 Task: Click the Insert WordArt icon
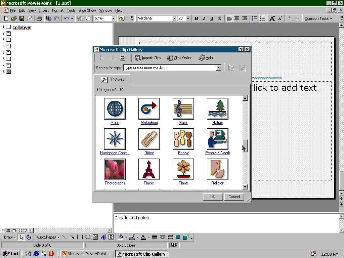coord(103,237)
